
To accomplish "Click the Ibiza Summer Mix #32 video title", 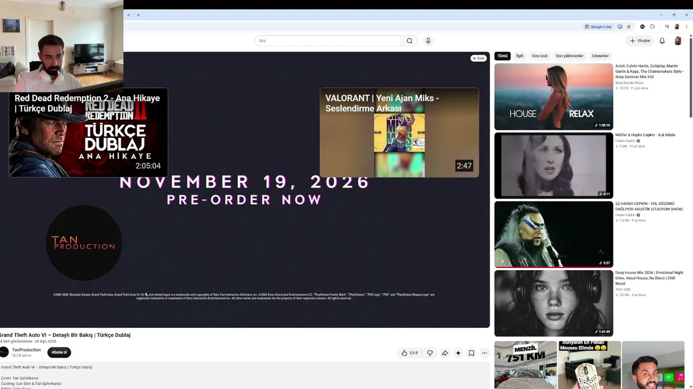I will tap(650, 71).
